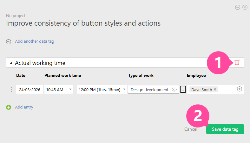Click the green plus Add entry icon

pyautogui.click(x=9, y=107)
